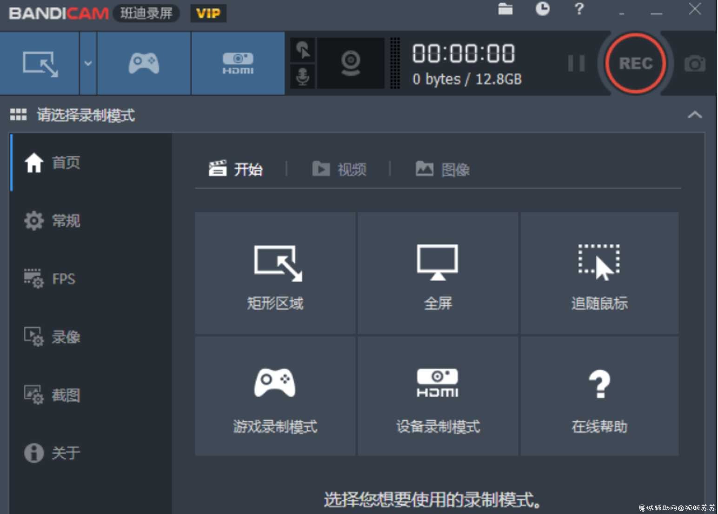Choose 游戏录制模式 game recording tile
The image size is (718, 514).
click(275, 396)
